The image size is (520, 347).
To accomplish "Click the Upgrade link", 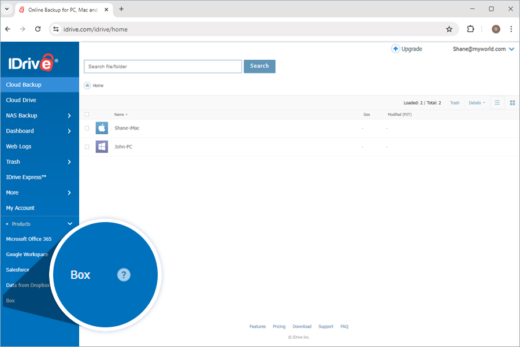I will [411, 49].
